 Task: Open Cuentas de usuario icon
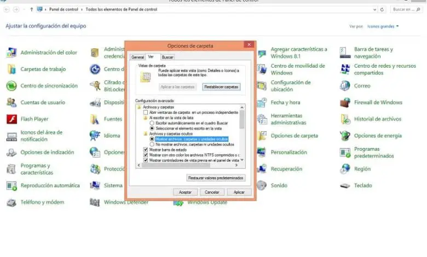(11, 103)
